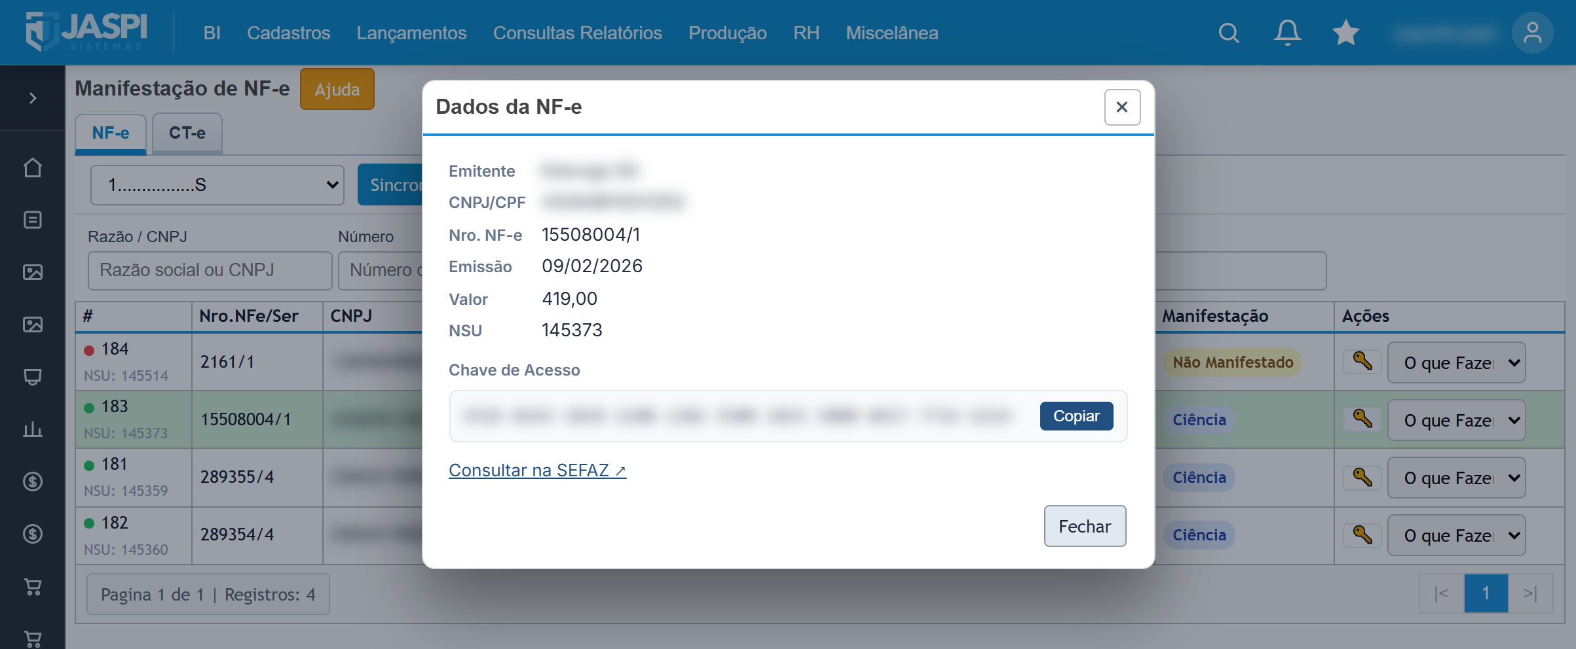This screenshot has width=1576, height=649.
Task: Jump to the first page arrow
Action: coord(1441,593)
